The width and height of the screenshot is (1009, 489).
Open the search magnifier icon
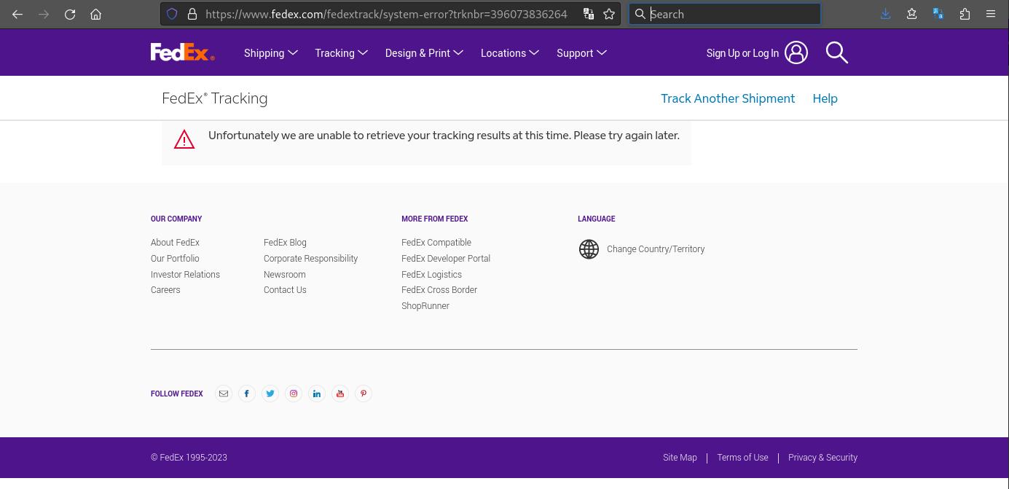pos(836,52)
